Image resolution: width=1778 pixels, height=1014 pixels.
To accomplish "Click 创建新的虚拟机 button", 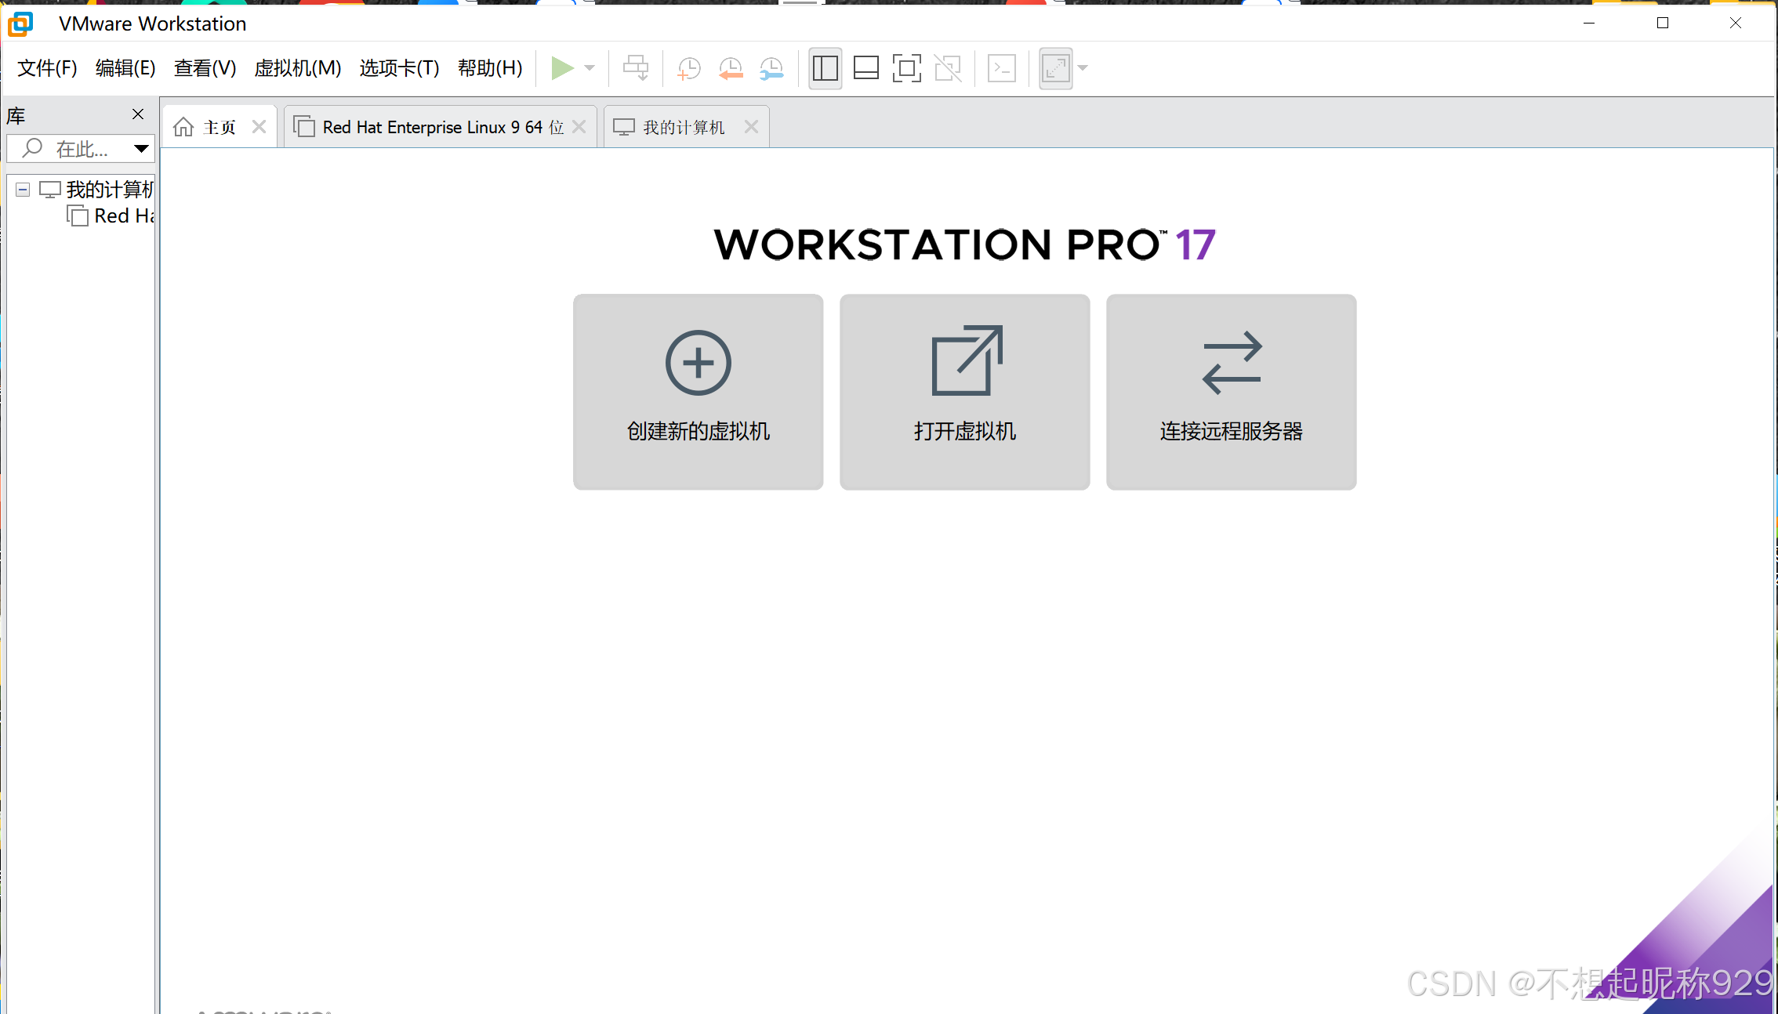I will [698, 392].
